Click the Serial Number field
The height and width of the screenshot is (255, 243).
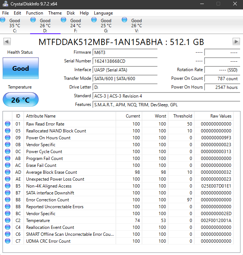pos(125,61)
